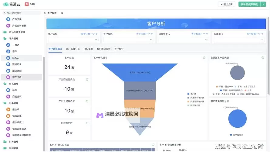The height and width of the screenshot is (152, 270).
Task: Open 联系人 in sidebar
Action: [x=22, y=58]
